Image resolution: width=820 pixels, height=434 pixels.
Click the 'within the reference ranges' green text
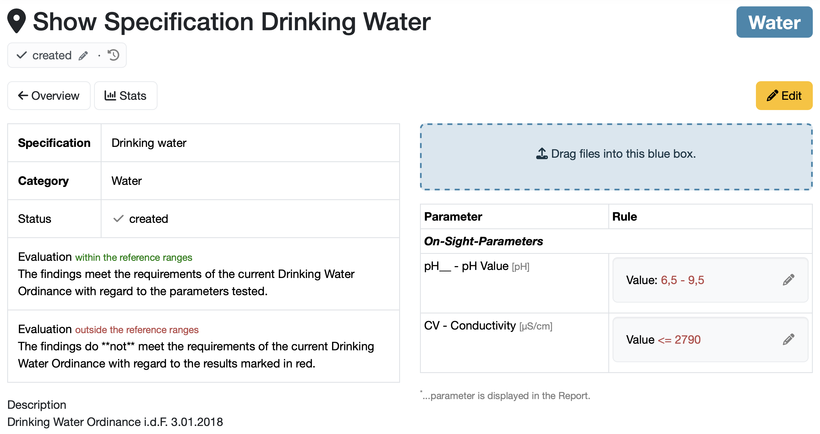pos(133,257)
